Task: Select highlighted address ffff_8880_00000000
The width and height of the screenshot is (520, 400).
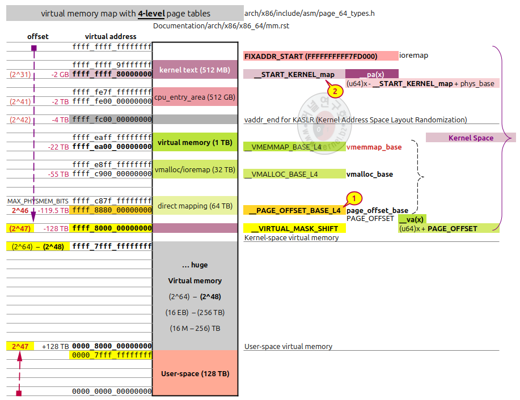Action: pyautogui.click(x=111, y=210)
